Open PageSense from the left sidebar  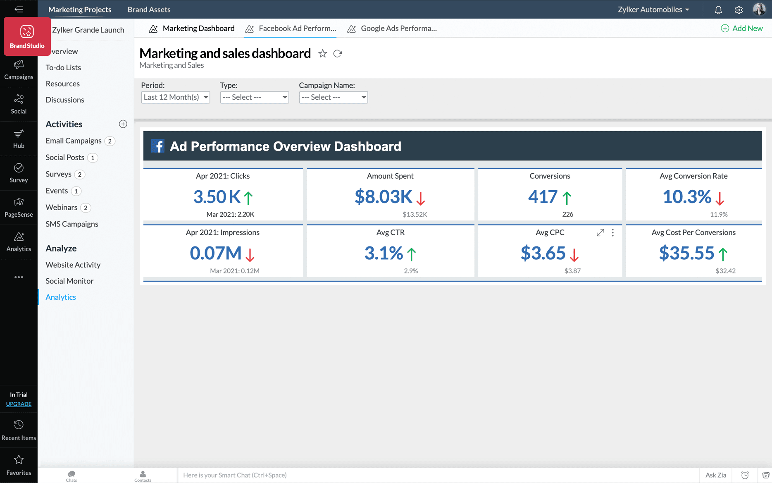coord(19,207)
